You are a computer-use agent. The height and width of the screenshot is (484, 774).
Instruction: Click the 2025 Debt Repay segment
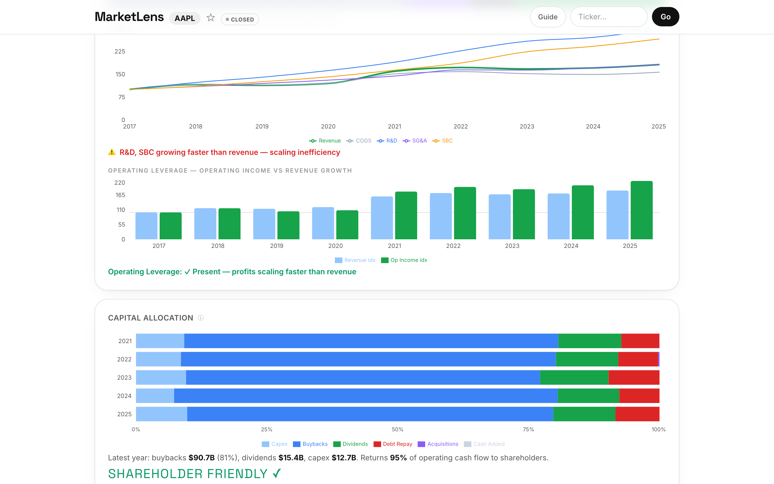(x=637, y=414)
